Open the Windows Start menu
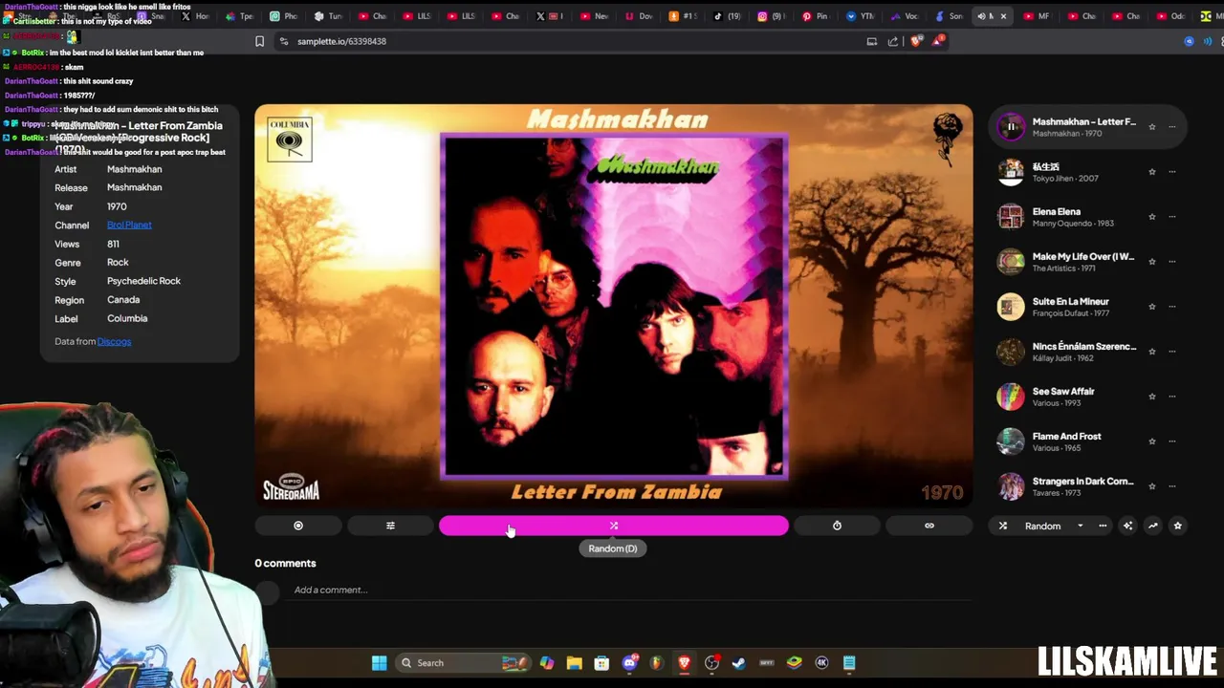 [380, 662]
